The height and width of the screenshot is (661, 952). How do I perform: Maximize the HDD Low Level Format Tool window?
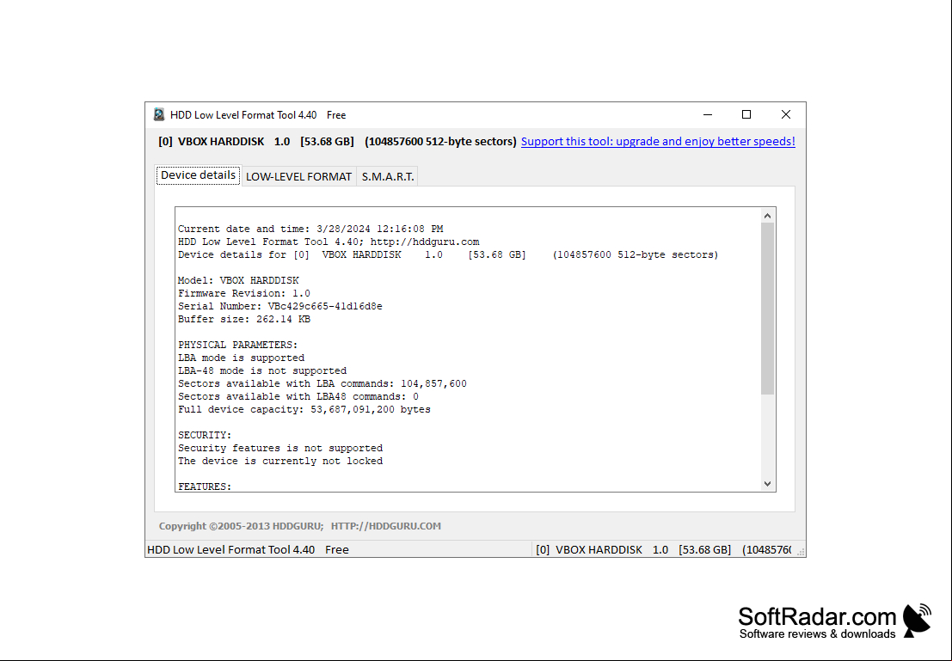click(746, 114)
